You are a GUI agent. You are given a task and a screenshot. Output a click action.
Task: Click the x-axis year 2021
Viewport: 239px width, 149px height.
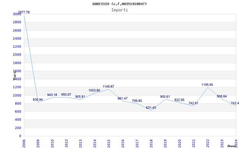[194, 143]
